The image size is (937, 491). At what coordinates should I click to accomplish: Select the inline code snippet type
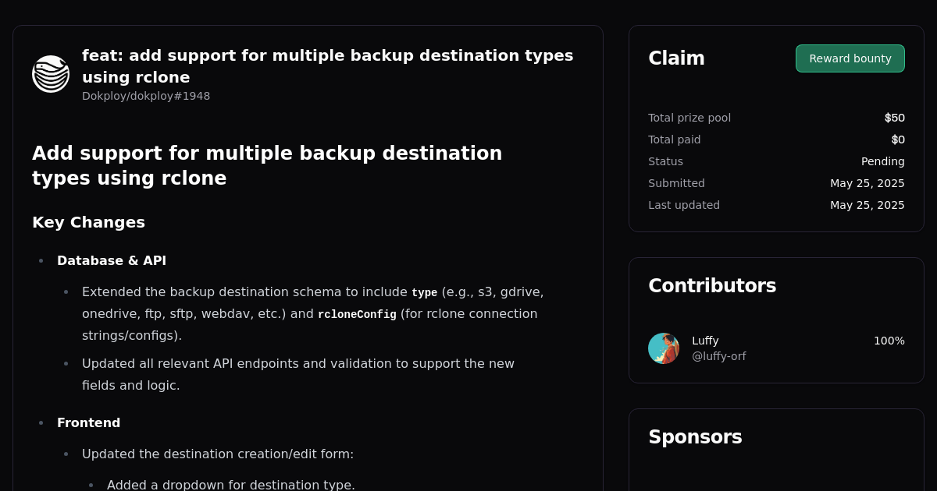424,292
